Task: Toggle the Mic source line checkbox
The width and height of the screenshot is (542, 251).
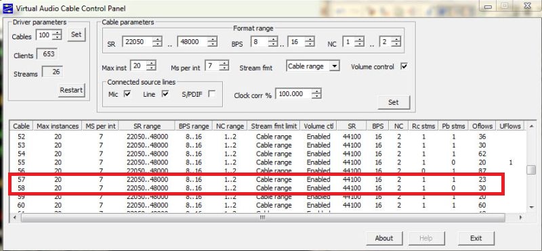Action: pyautogui.click(x=127, y=93)
